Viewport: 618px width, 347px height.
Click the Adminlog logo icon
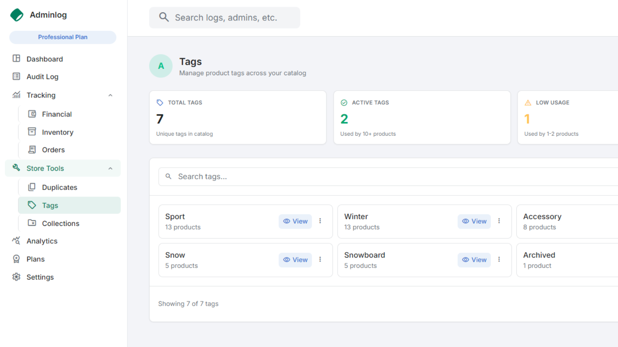coord(17,15)
